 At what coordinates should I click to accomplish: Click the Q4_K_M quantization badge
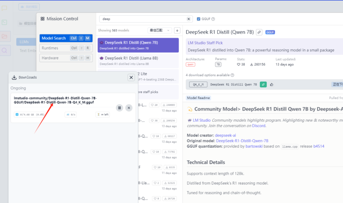click(x=198, y=85)
